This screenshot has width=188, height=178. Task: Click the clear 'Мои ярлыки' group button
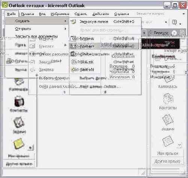[168, 153]
